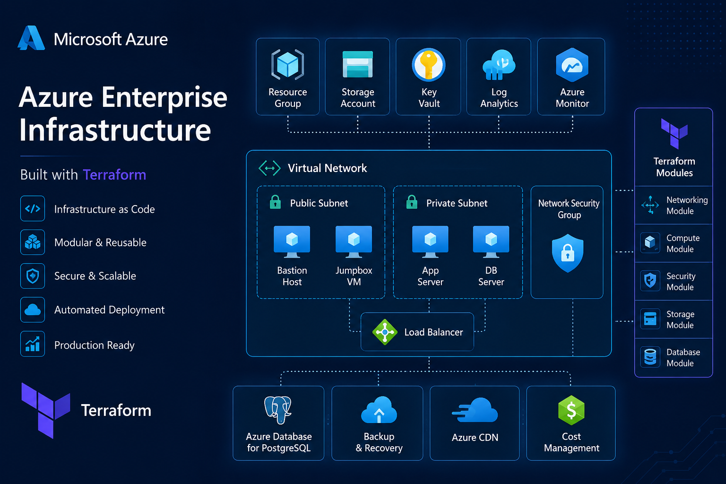The image size is (726, 484).
Task: Click the Security Module shield icon
Action: (x=650, y=281)
